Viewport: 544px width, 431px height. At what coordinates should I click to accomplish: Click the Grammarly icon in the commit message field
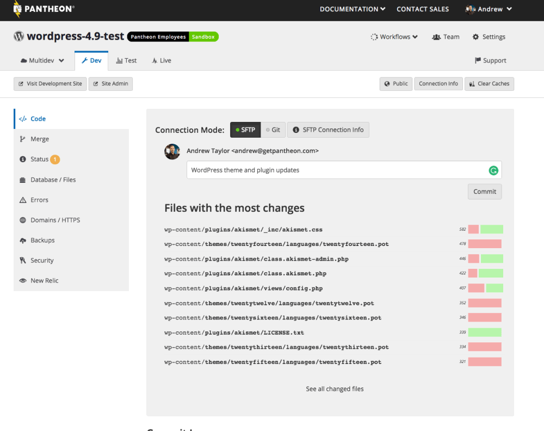click(x=493, y=170)
